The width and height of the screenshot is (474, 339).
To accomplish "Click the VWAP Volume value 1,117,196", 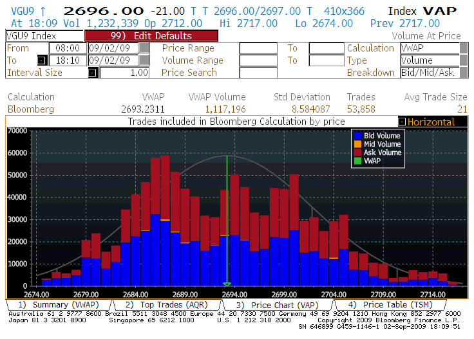I will [x=225, y=109].
